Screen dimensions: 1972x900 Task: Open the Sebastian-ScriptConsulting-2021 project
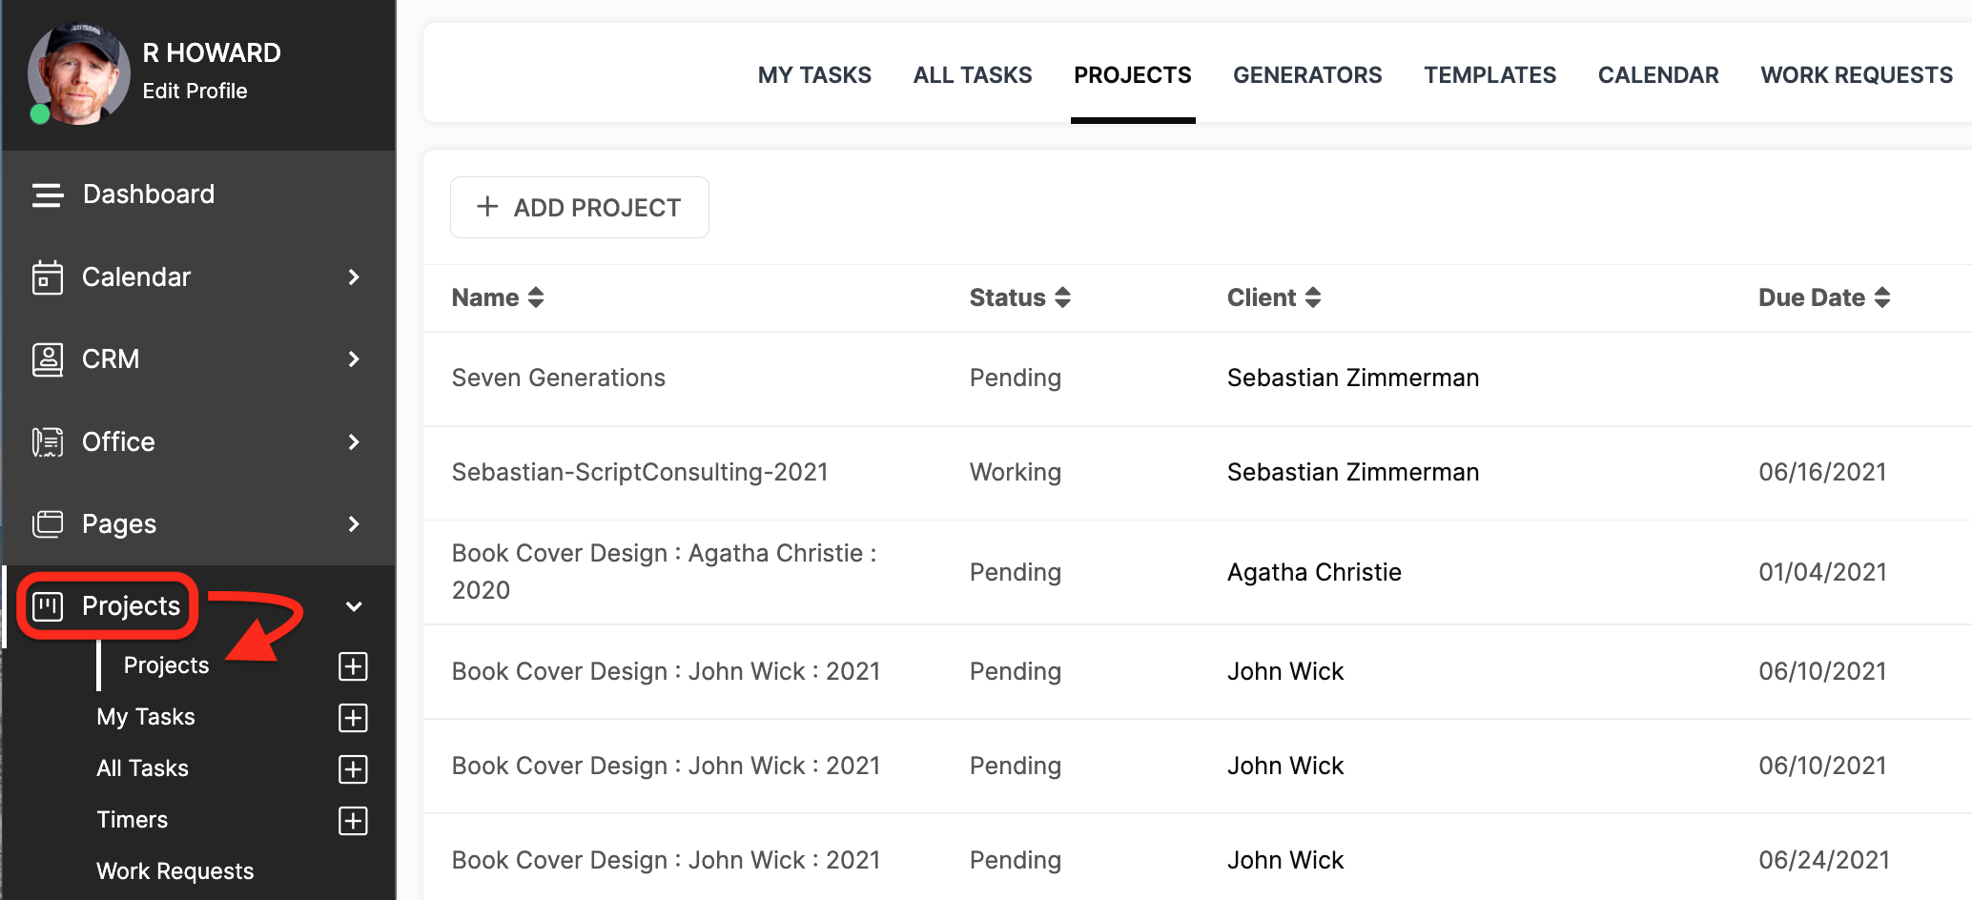(640, 473)
